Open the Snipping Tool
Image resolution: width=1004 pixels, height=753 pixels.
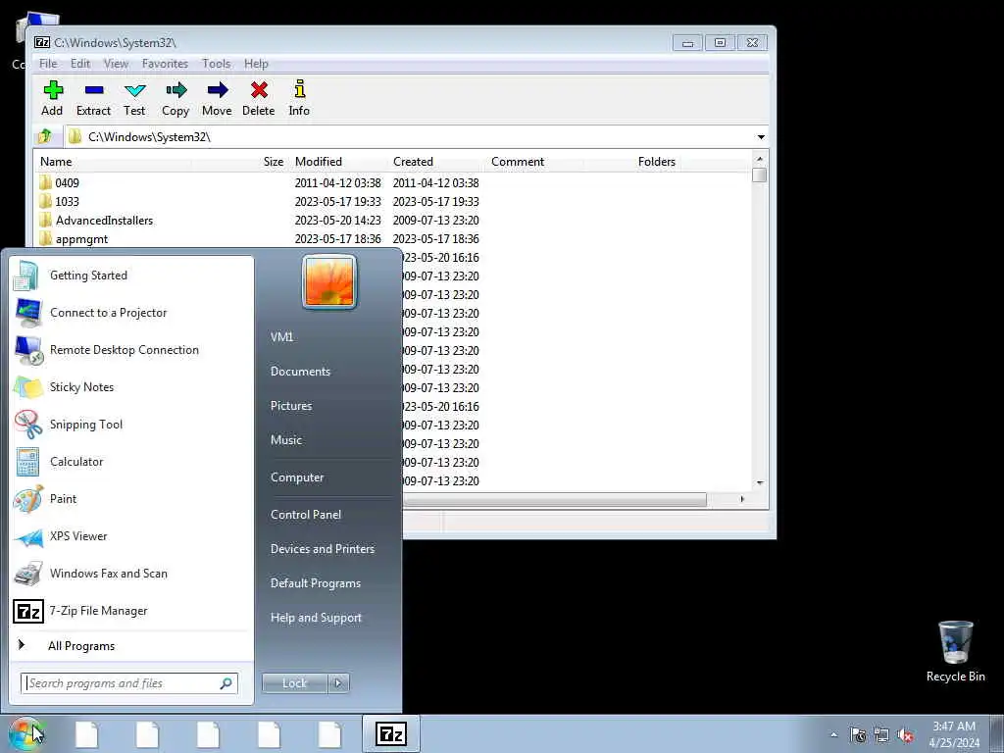pyautogui.click(x=131, y=424)
